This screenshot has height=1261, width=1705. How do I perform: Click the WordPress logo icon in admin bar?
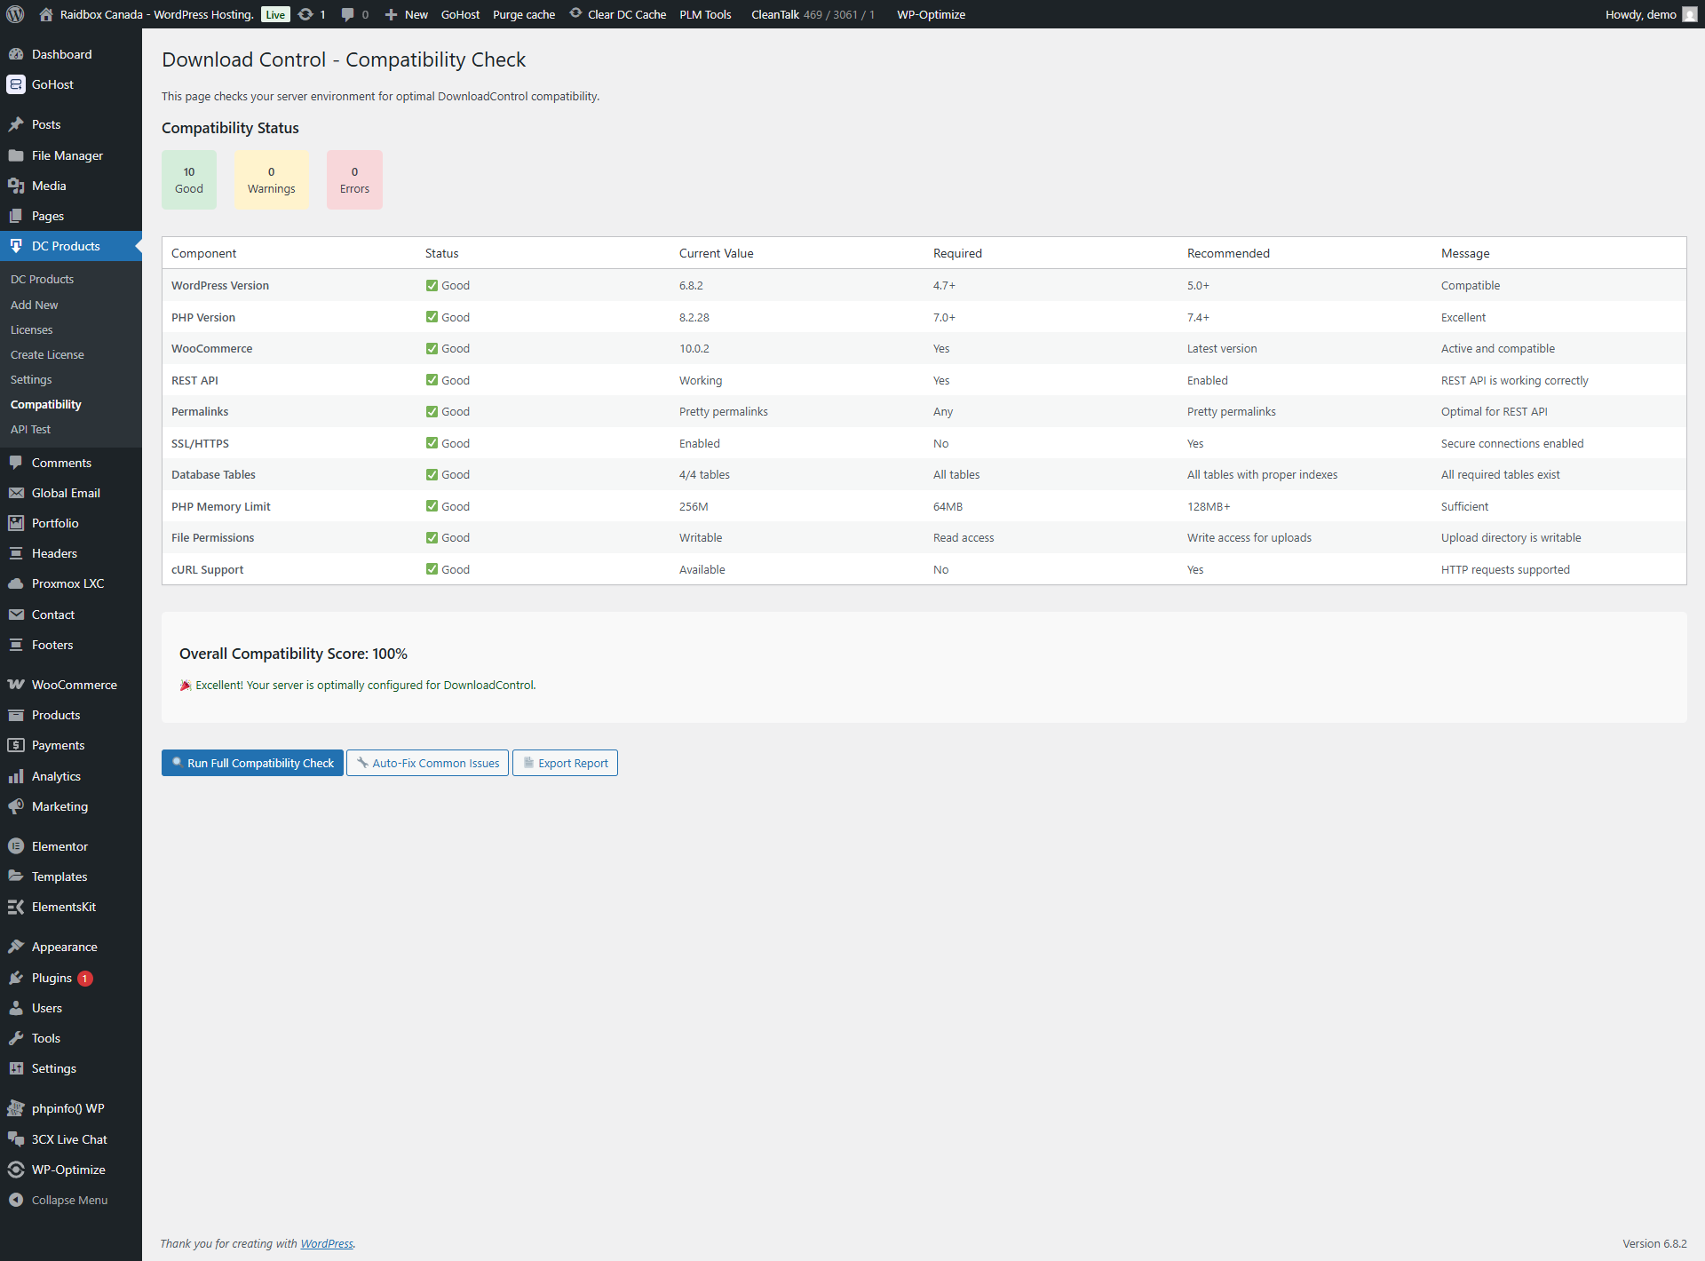pyautogui.click(x=15, y=14)
